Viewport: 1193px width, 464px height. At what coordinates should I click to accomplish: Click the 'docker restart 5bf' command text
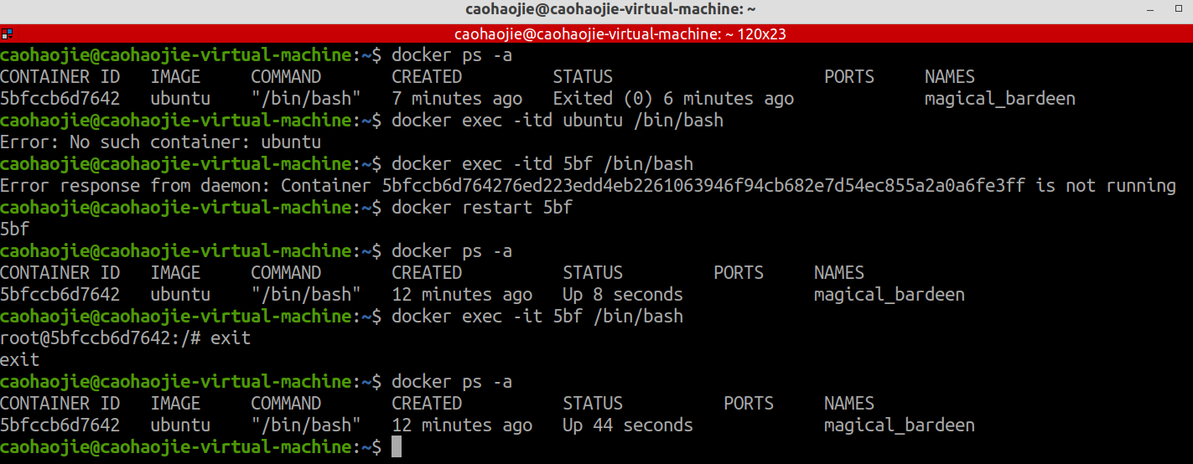click(482, 208)
